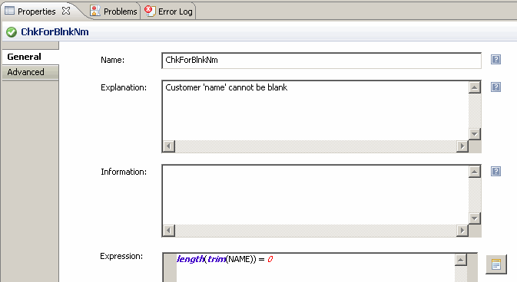
Task: Information box: click scroll left arrow
Action: pos(169,231)
